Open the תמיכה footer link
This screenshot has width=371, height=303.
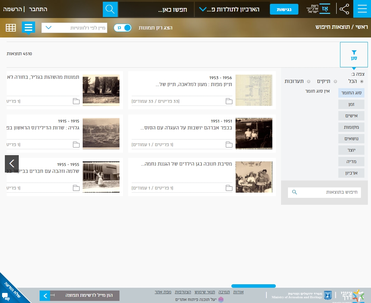tap(224, 292)
